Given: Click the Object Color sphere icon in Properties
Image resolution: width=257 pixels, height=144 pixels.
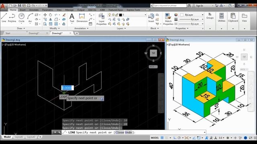Looking at the screenshot, I should tap(176, 15).
